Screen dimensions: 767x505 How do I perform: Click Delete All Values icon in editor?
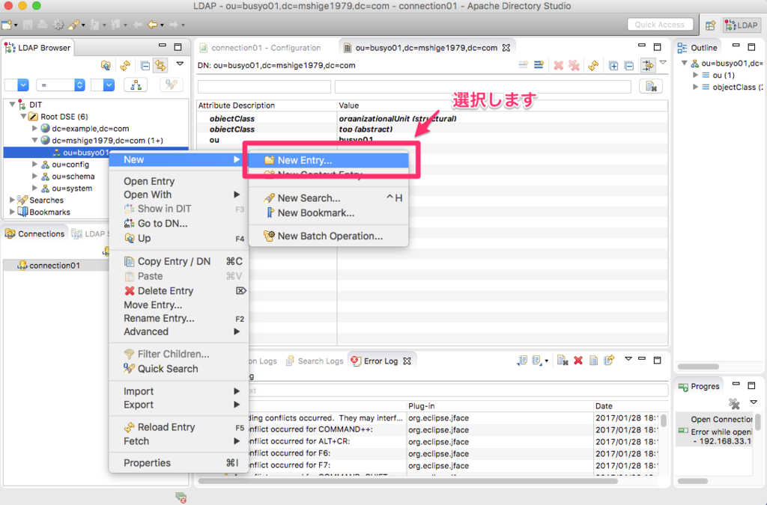tap(574, 65)
